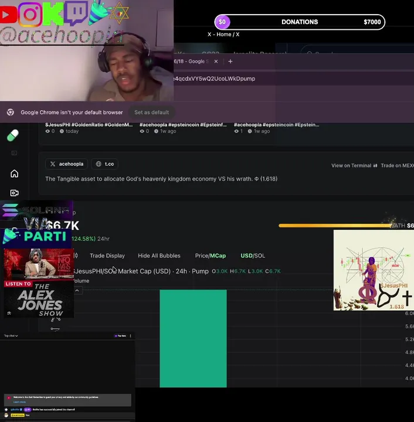This screenshot has height=422, width=414.
Task: Click the Donations $0 to $7000 progress bar
Action: point(300,22)
